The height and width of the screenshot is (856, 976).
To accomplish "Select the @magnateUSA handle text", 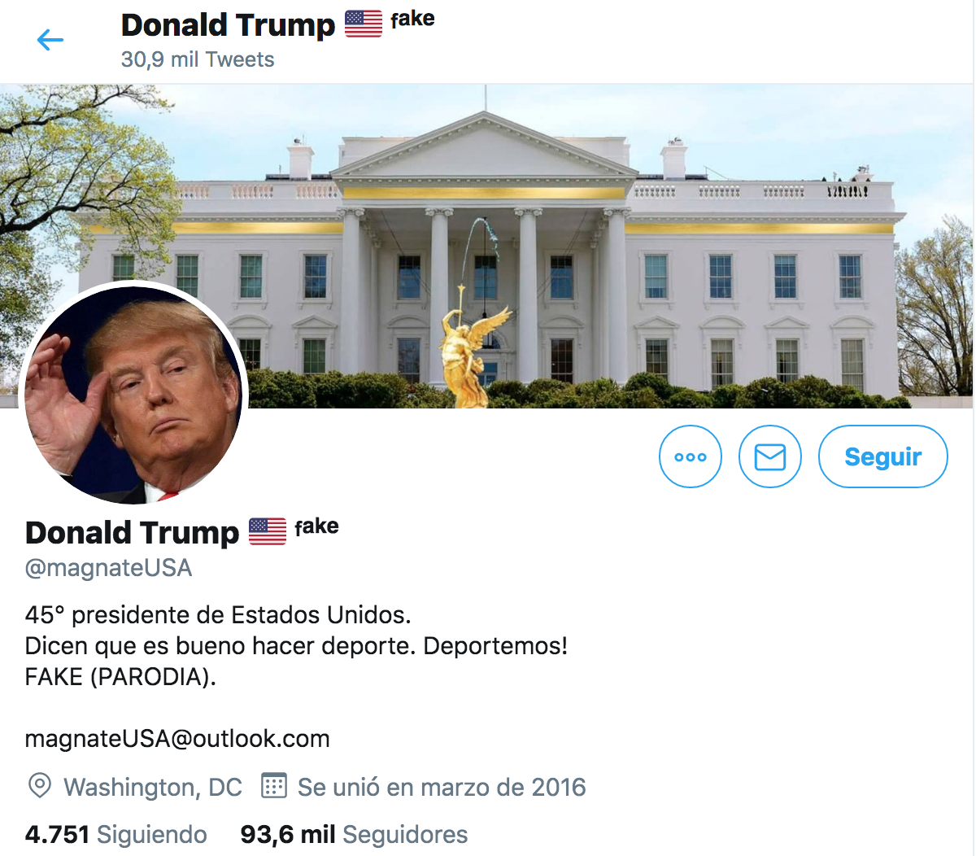I will (x=109, y=567).
